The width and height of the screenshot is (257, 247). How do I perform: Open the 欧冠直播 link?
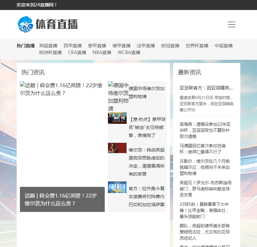click(170, 46)
